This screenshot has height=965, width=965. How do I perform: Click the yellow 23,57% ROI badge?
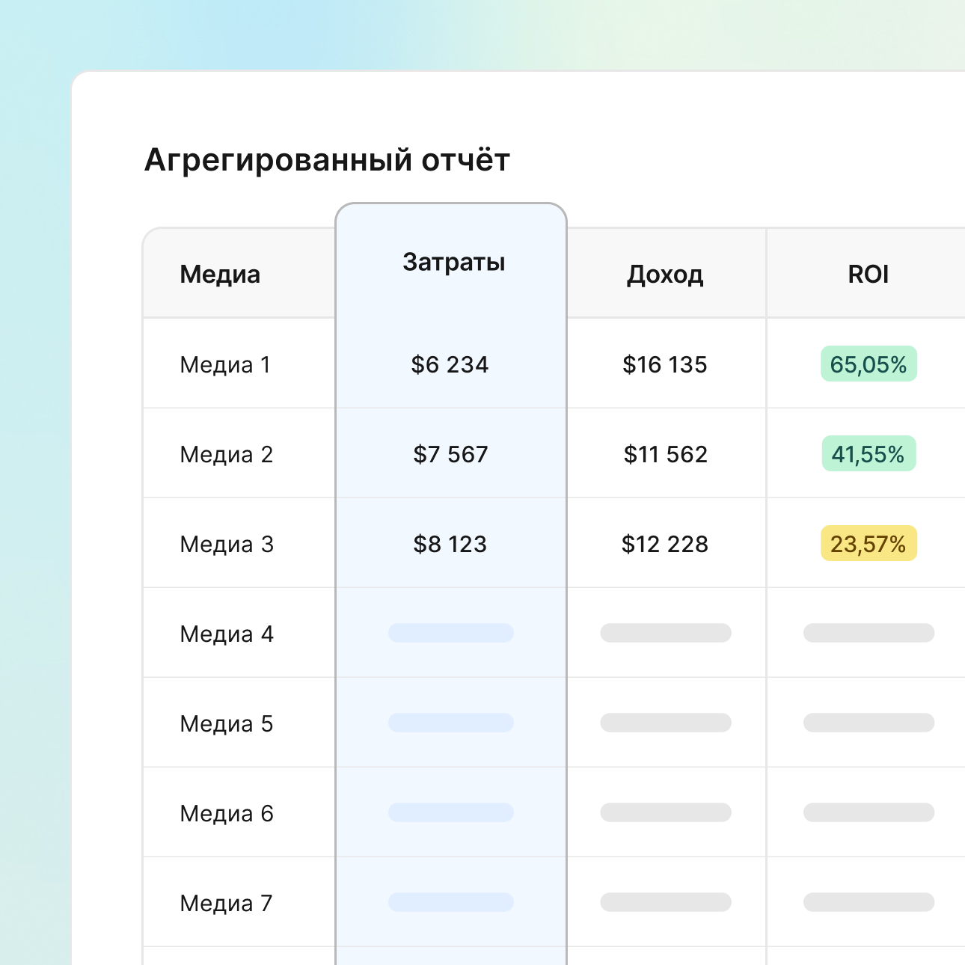(868, 544)
